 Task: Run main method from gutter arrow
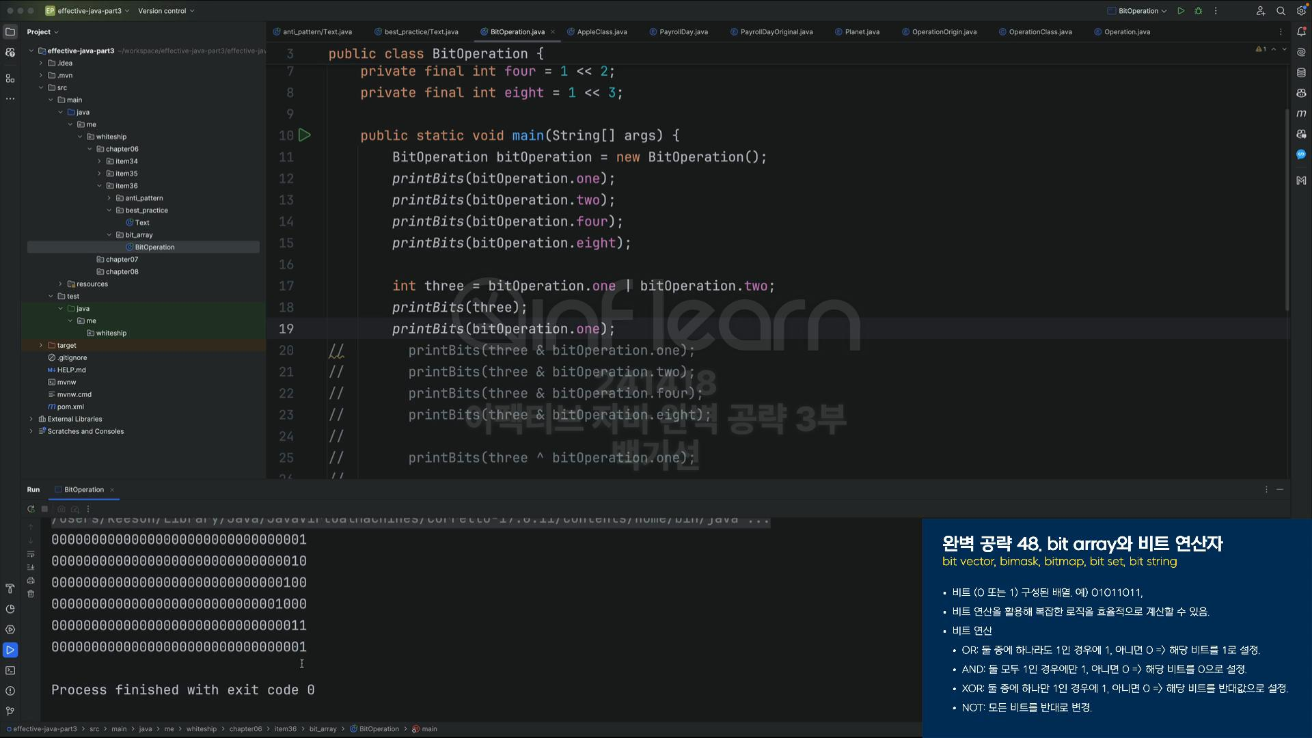(x=305, y=135)
